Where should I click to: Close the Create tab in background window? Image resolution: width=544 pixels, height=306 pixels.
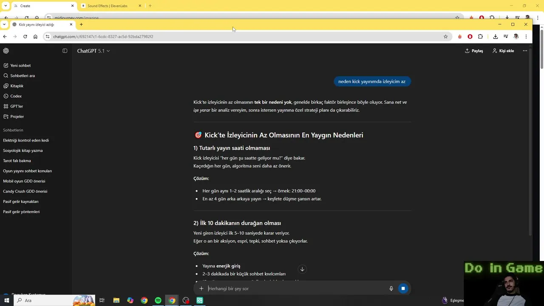tap(72, 6)
